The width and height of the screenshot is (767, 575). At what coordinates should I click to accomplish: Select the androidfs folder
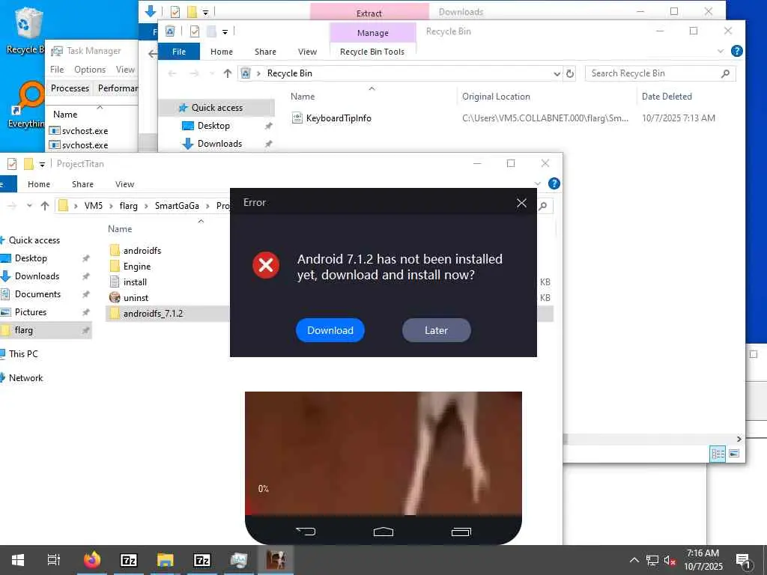142,250
